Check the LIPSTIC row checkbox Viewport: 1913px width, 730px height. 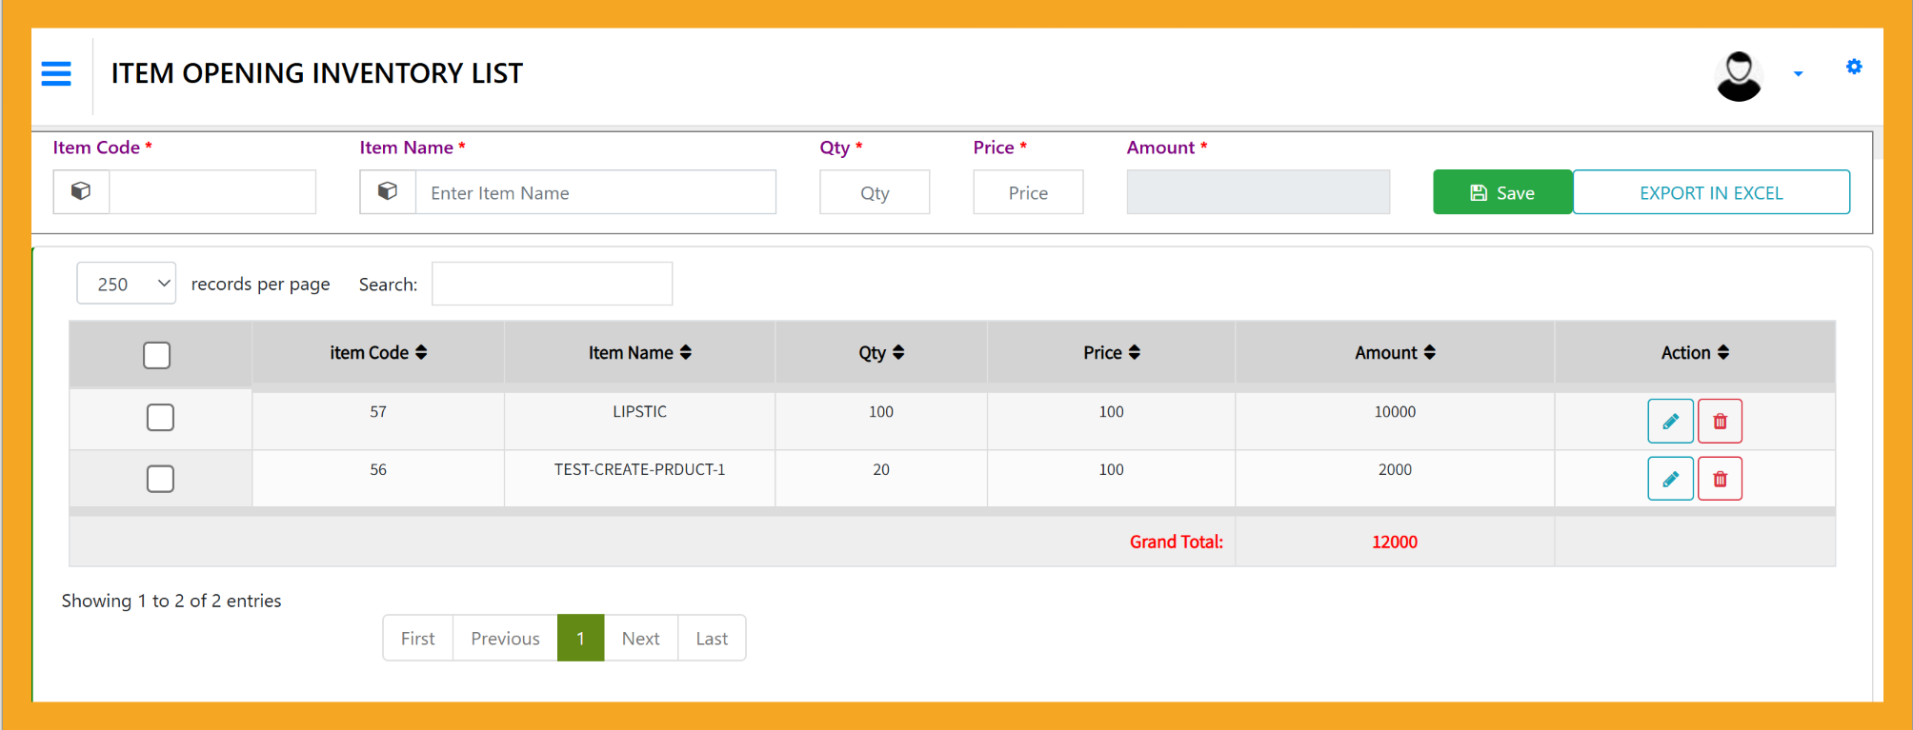160,418
